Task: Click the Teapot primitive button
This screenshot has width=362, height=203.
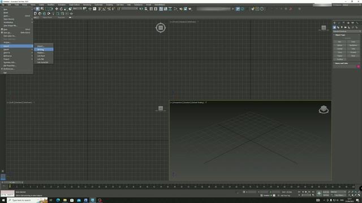Action: click(340, 56)
